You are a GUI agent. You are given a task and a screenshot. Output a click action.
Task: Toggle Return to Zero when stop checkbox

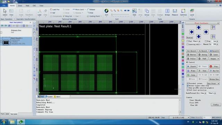[187, 86]
